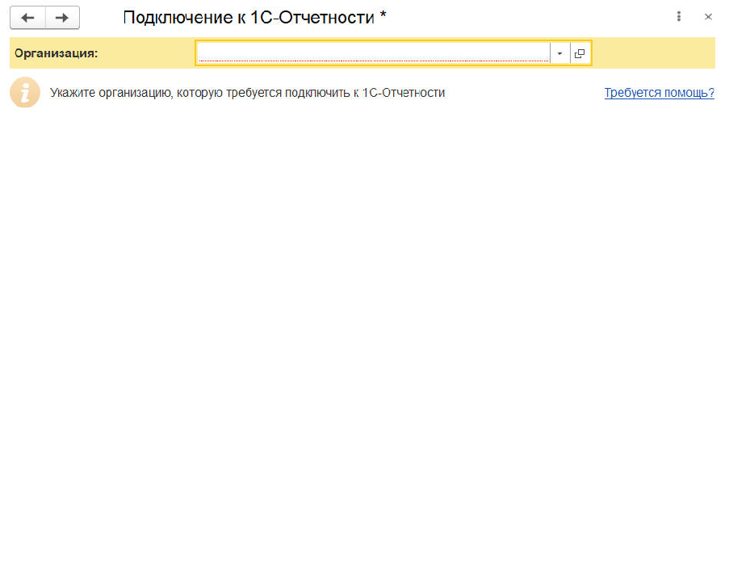Click the empty white area below the hint
Image resolution: width=729 pixels, height=570 pixels.
363,242
